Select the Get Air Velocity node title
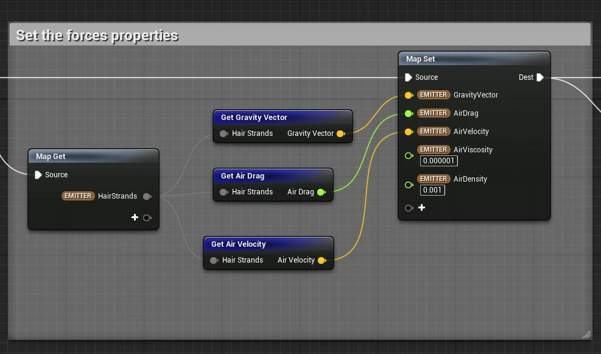601x354 pixels. (x=239, y=244)
